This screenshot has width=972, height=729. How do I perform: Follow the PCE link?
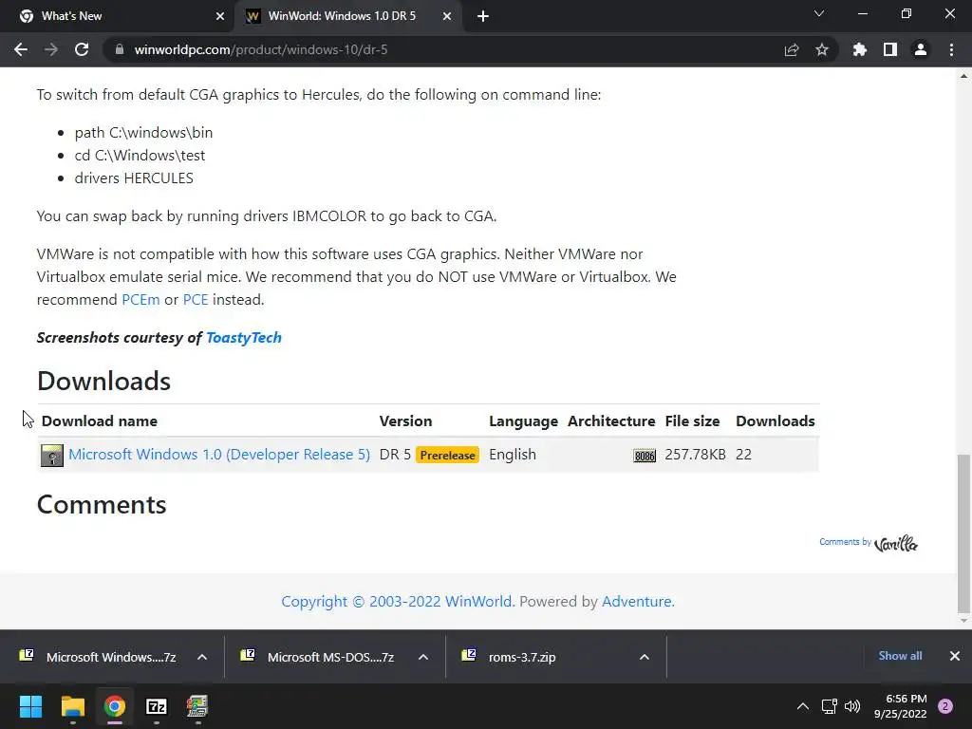(196, 299)
